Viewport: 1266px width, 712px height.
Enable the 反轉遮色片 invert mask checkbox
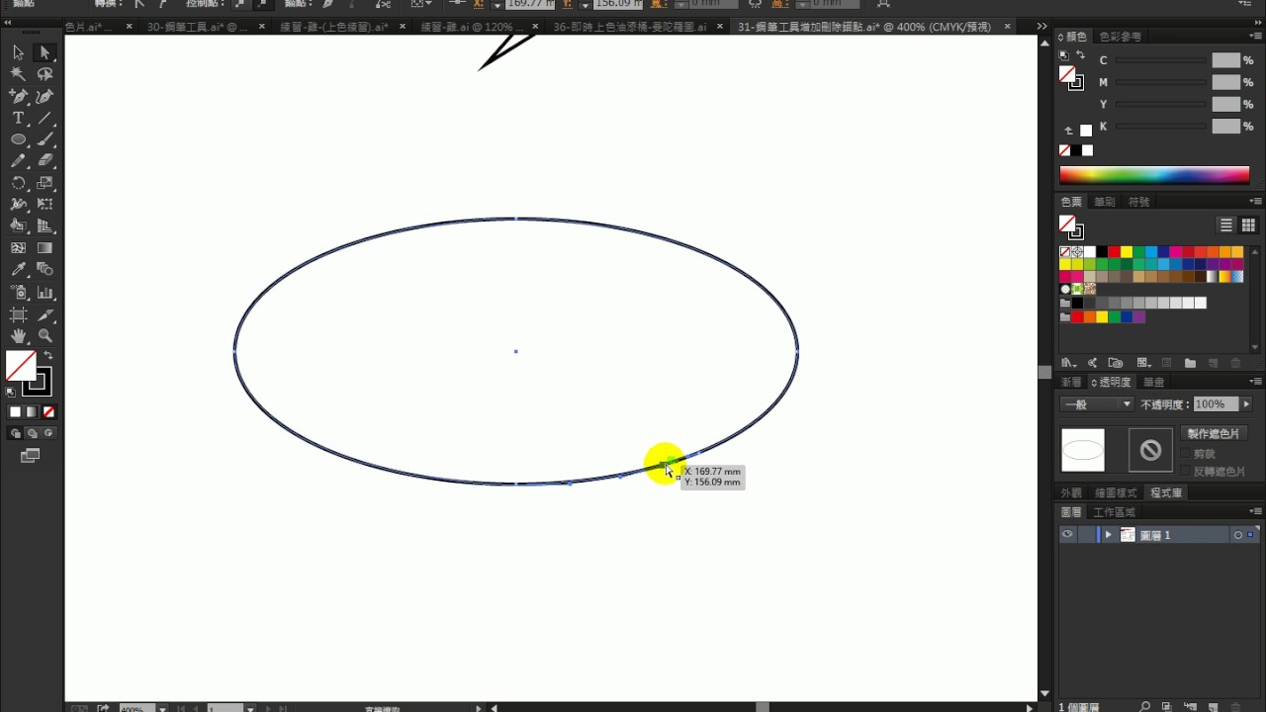point(1186,472)
